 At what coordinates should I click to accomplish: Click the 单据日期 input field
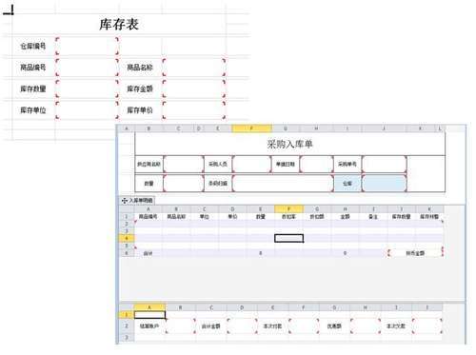[316, 164]
